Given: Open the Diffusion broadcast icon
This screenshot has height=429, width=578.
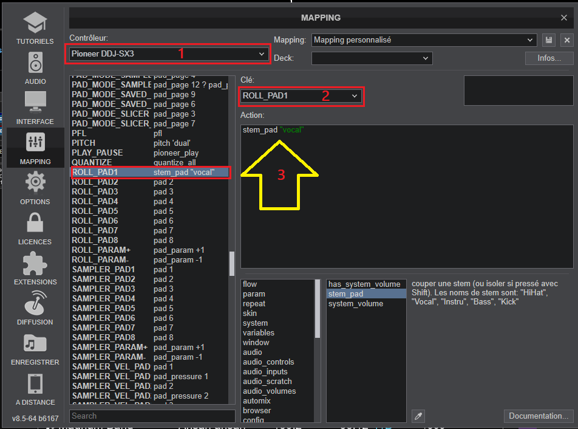Looking at the screenshot, I should coord(35,304).
